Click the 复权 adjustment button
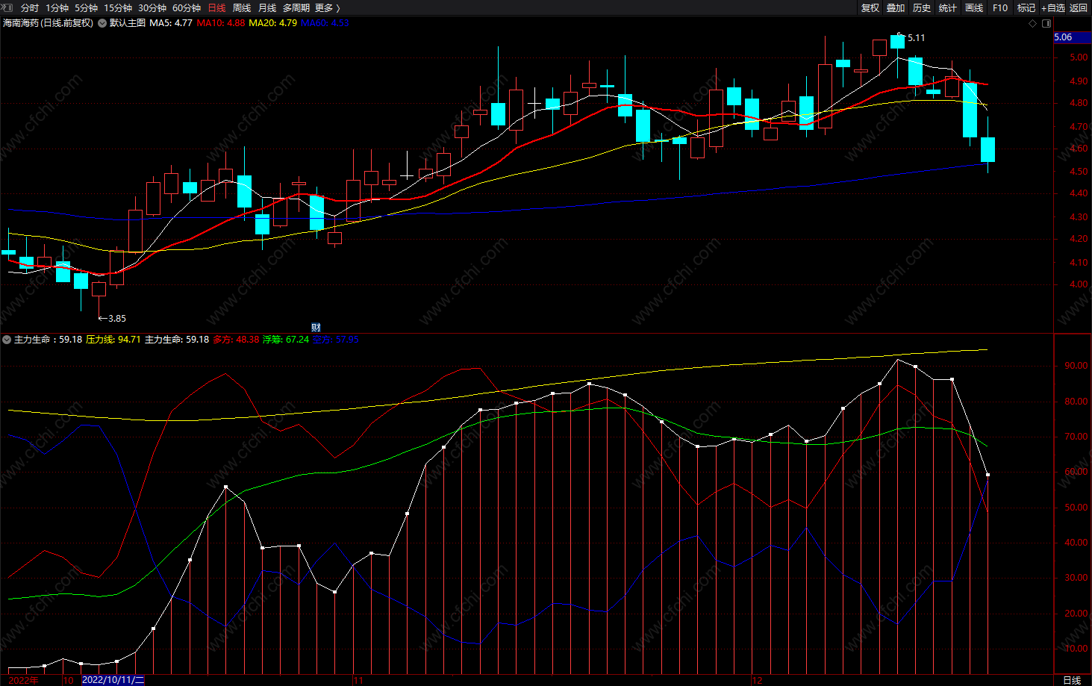This screenshot has width=1092, height=686. point(870,7)
